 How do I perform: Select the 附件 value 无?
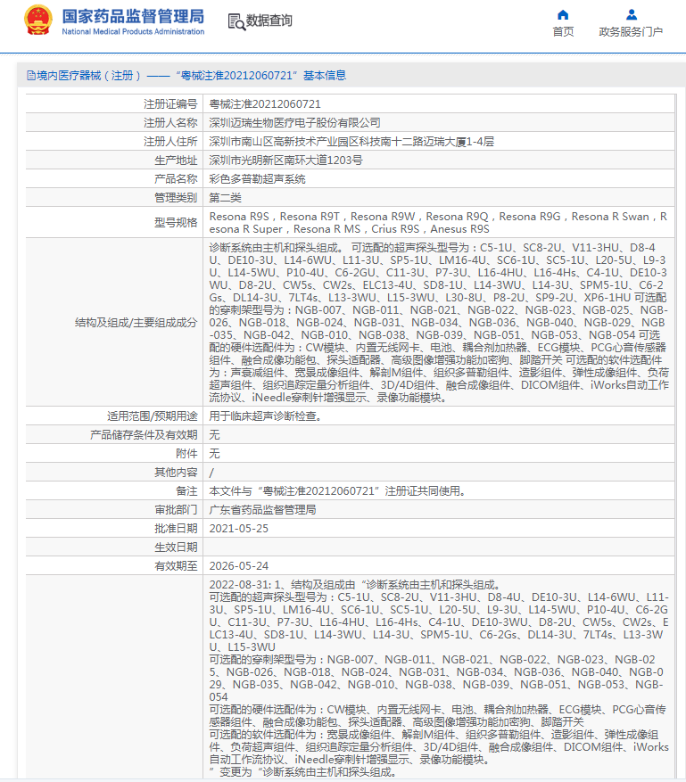tap(214, 453)
